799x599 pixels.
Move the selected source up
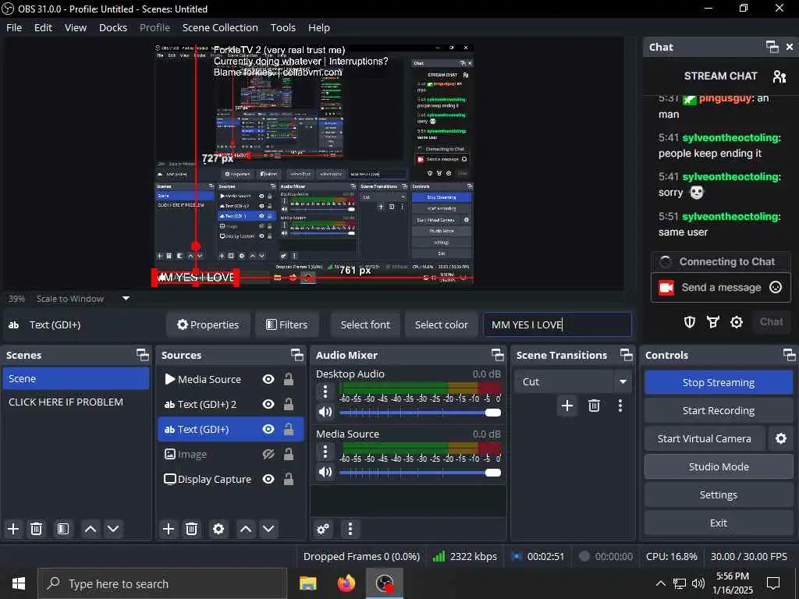tap(246, 529)
